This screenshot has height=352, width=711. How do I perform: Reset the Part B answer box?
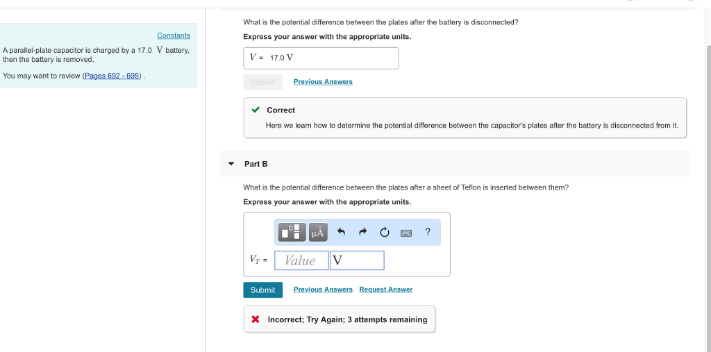pyautogui.click(x=385, y=232)
